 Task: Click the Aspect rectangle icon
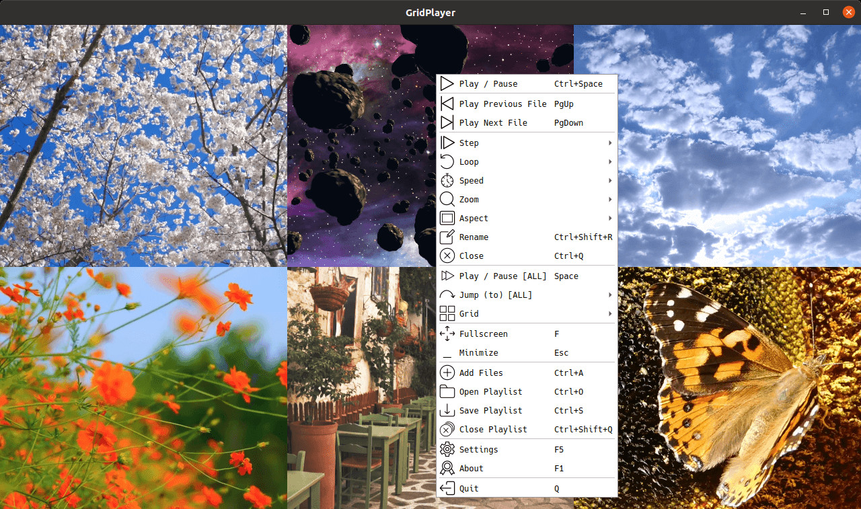tap(447, 218)
